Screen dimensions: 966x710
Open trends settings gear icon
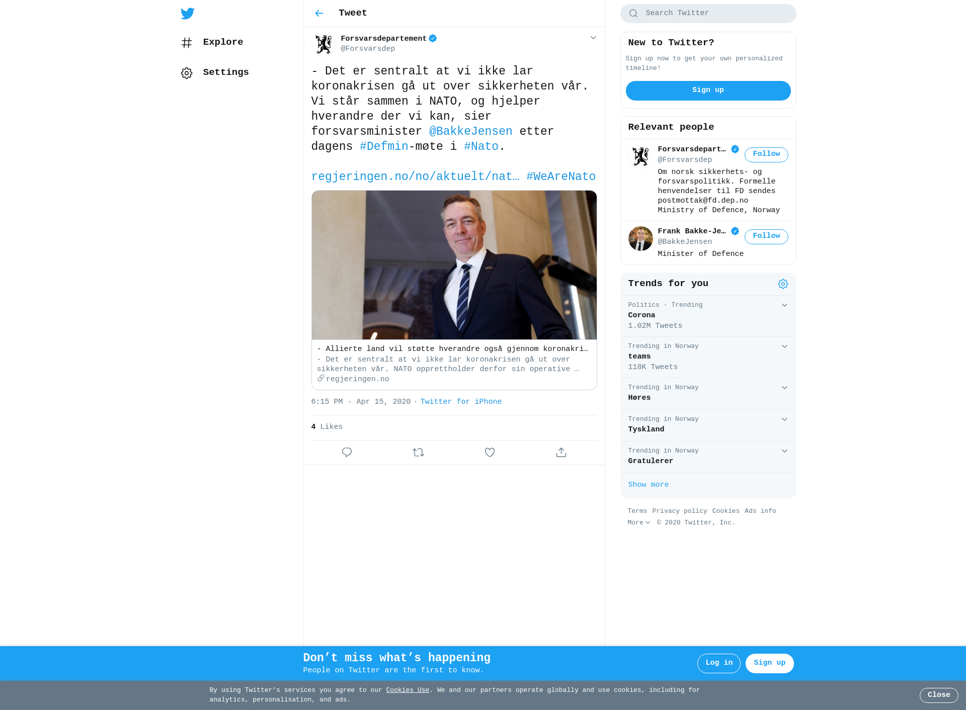click(783, 284)
